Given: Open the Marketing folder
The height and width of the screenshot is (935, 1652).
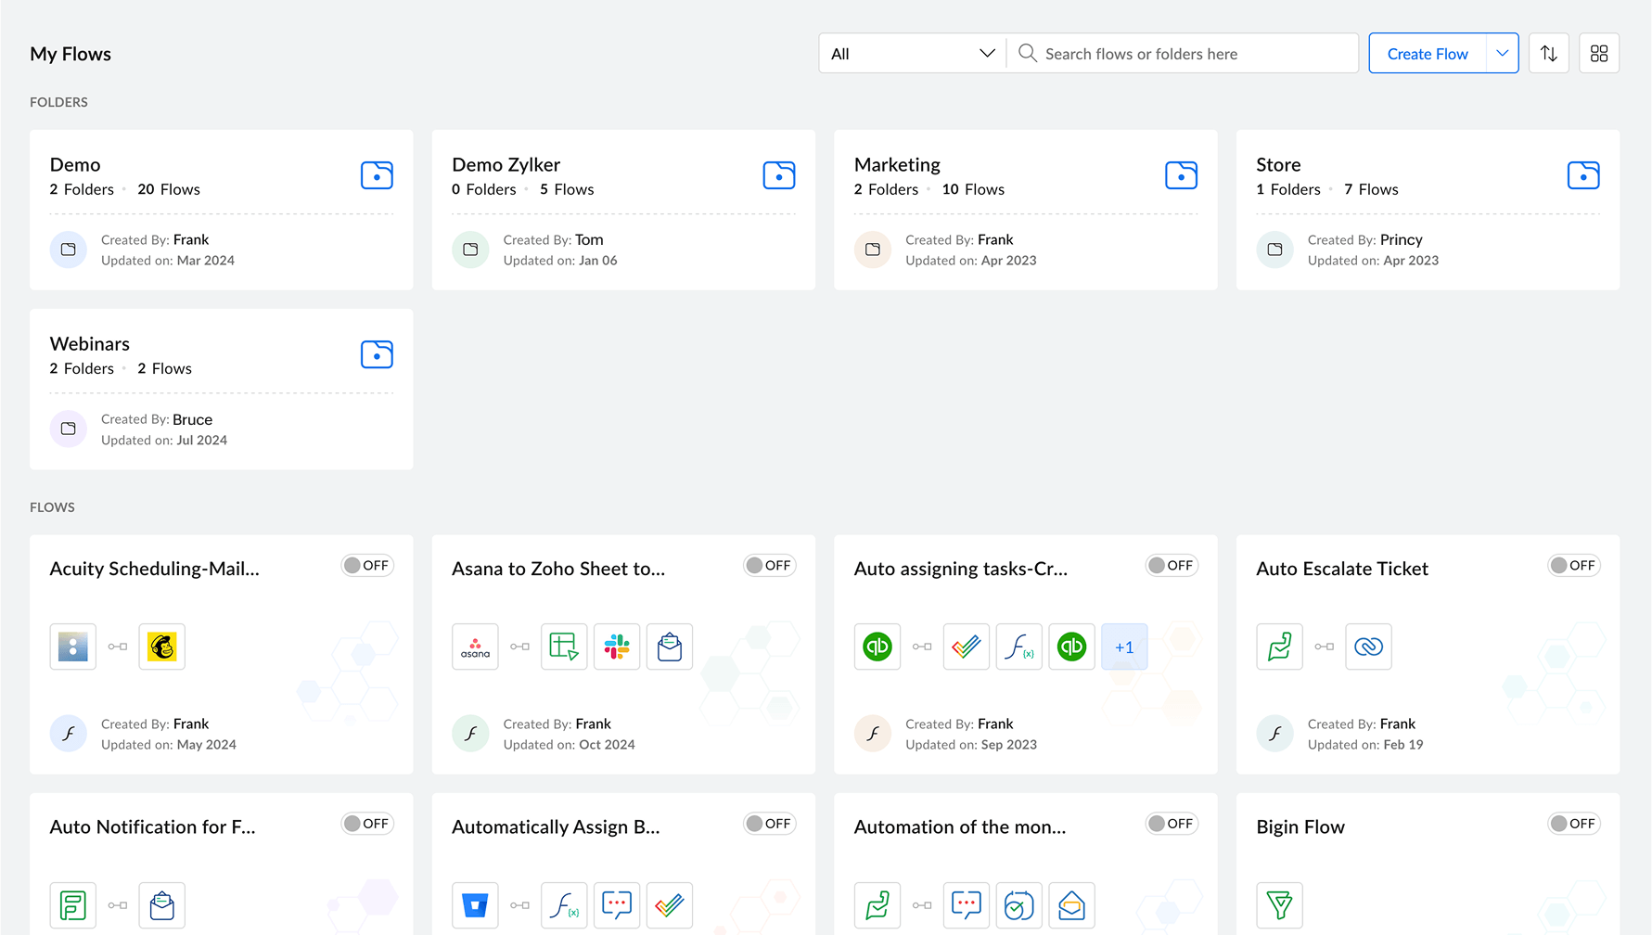Looking at the screenshot, I should click(x=897, y=165).
